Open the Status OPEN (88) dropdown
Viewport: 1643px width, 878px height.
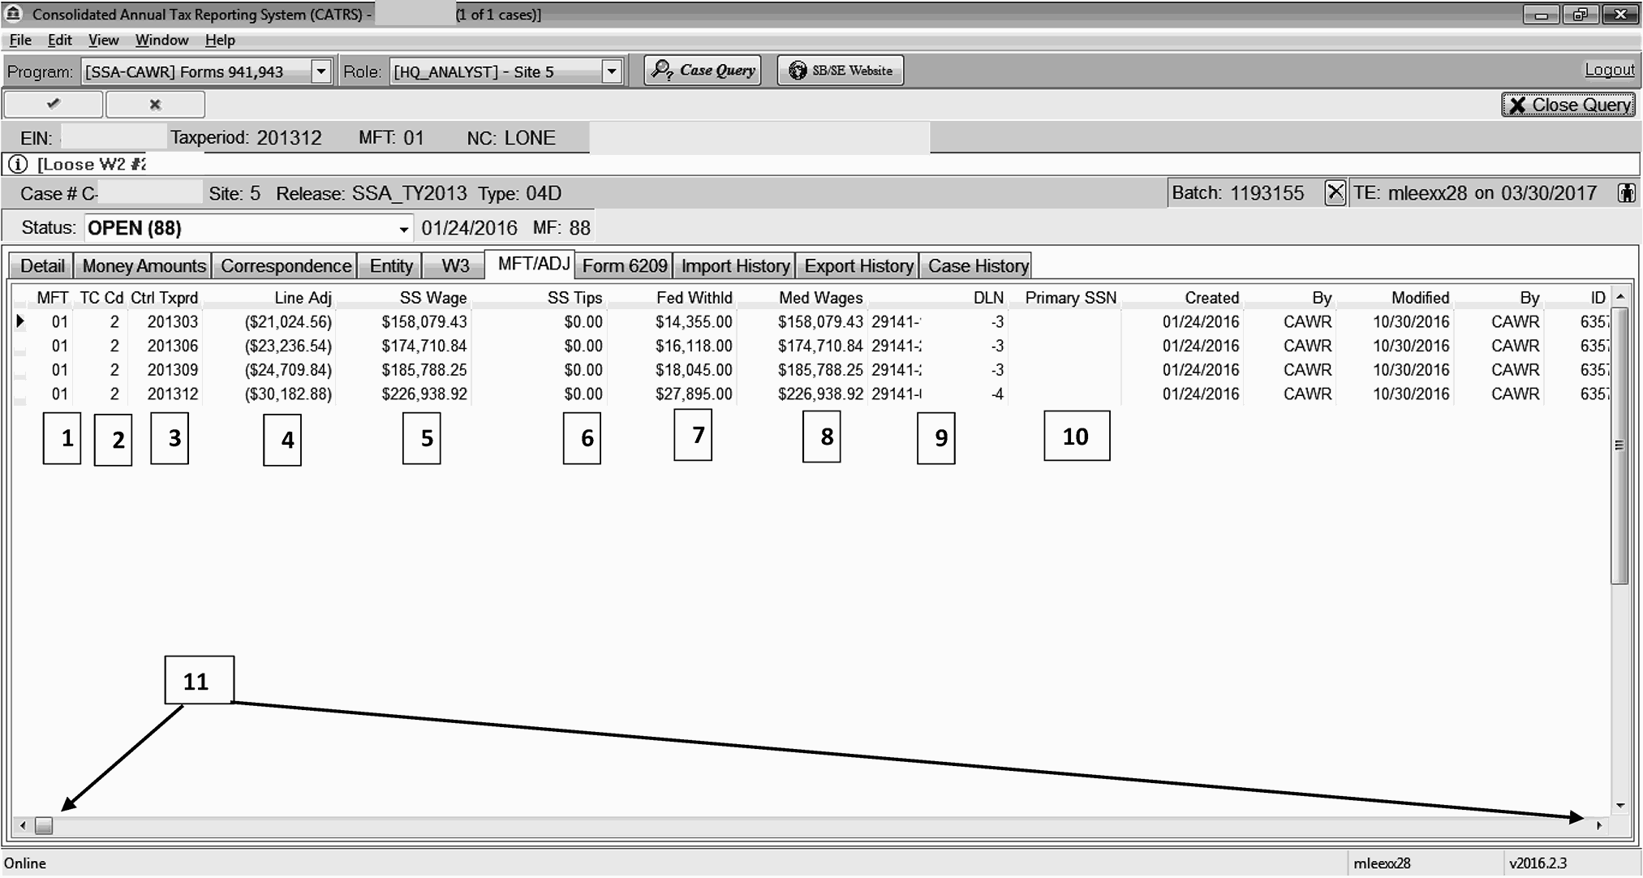[403, 229]
